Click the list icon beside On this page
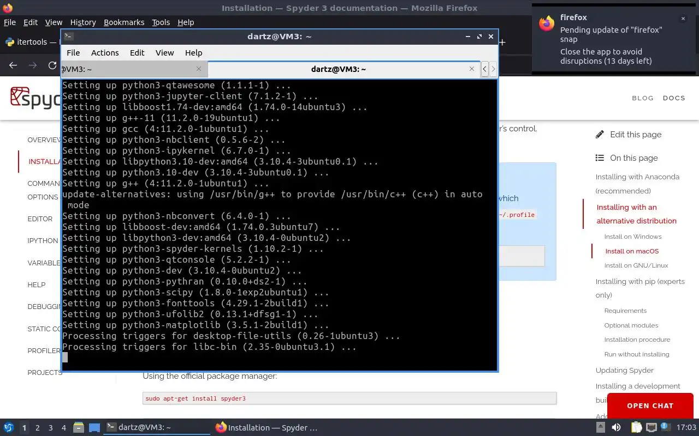The image size is (699, 436). pos(600,158)
